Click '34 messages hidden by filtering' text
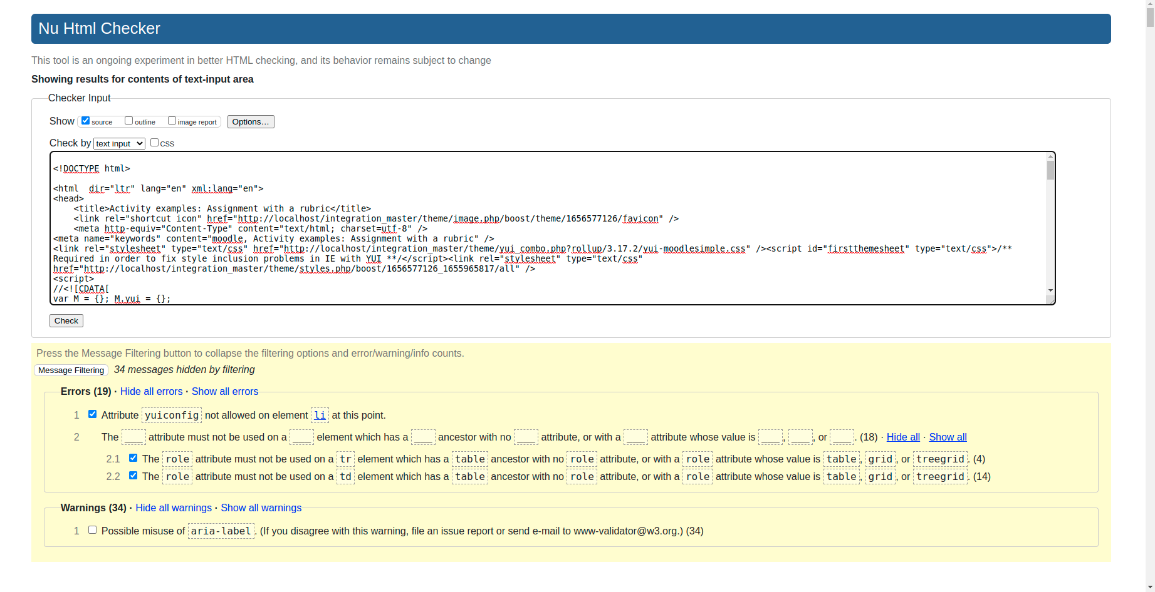The image size is (1155, 592). pos(184,369)
